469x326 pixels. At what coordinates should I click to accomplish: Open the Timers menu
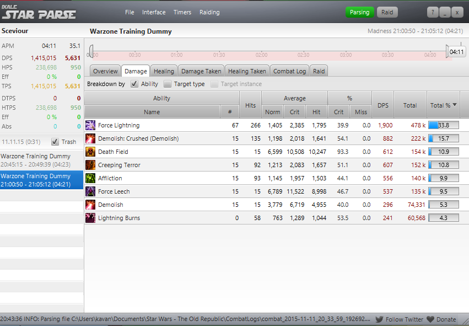[182, 12]
